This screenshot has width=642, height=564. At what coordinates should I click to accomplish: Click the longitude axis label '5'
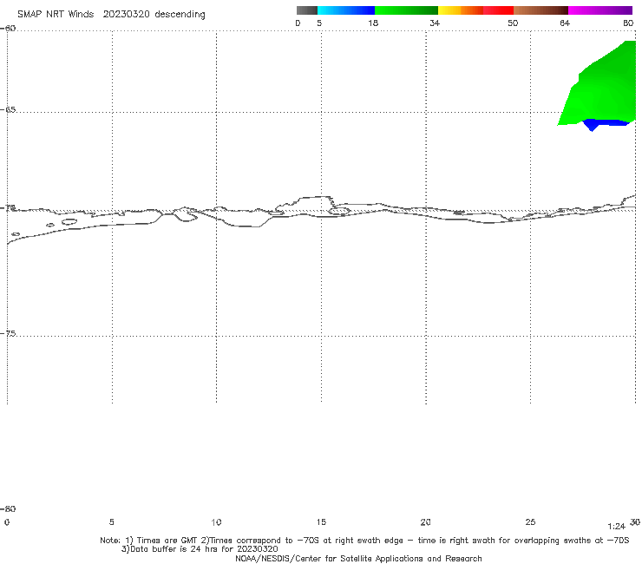(111, 521)
